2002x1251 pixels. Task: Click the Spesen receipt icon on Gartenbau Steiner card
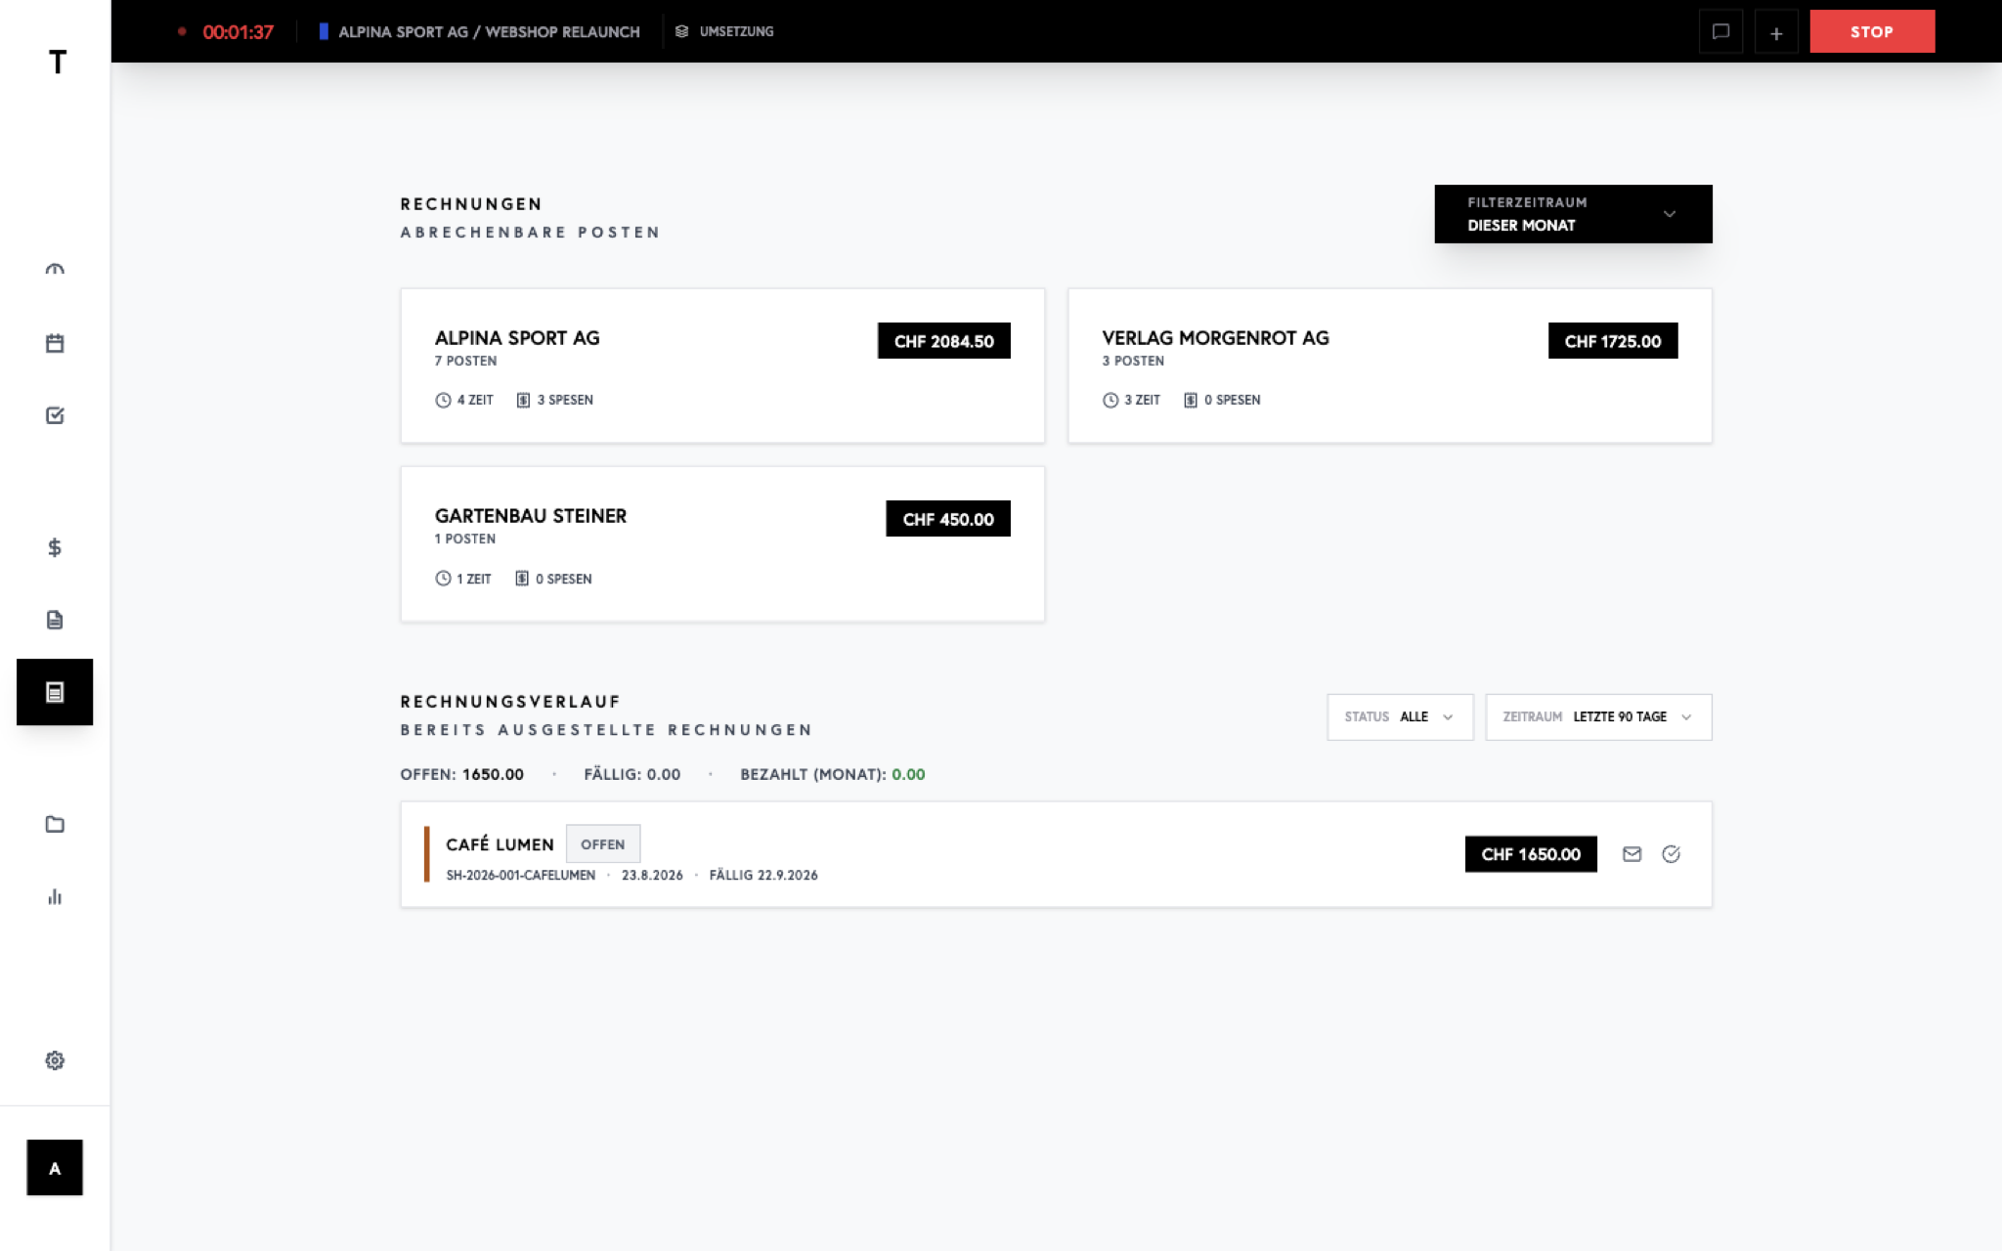click(522, 579)
